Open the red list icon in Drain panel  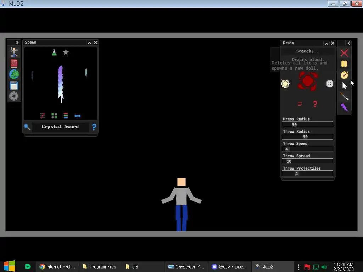300,104
